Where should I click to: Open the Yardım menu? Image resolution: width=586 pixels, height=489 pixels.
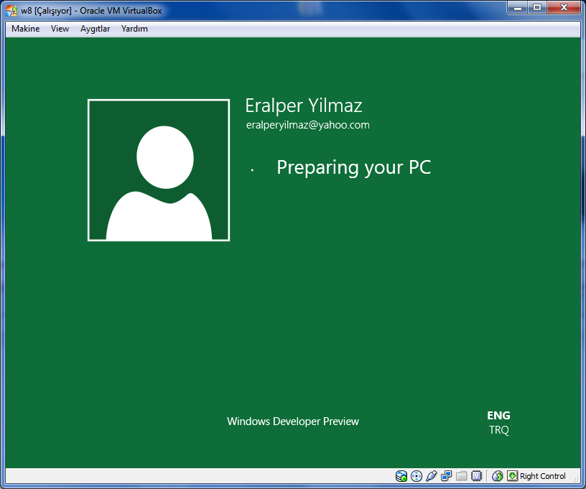tap(134, 29)
